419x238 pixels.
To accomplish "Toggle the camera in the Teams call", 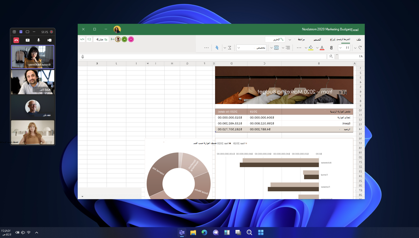I will coord(49,40).
